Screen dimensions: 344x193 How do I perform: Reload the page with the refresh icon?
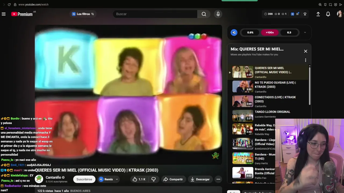point(9,5)
